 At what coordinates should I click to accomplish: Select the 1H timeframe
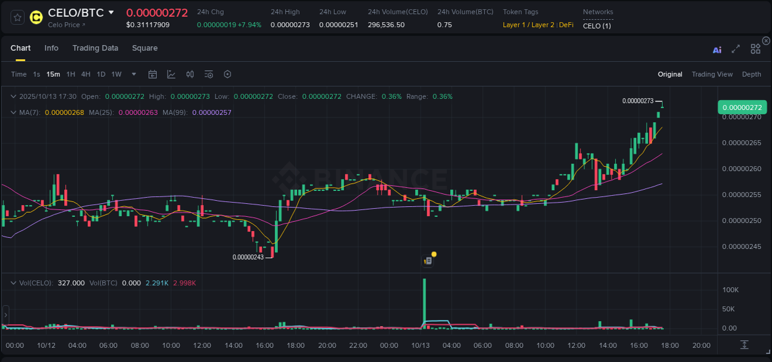click(x=71, y=74)
